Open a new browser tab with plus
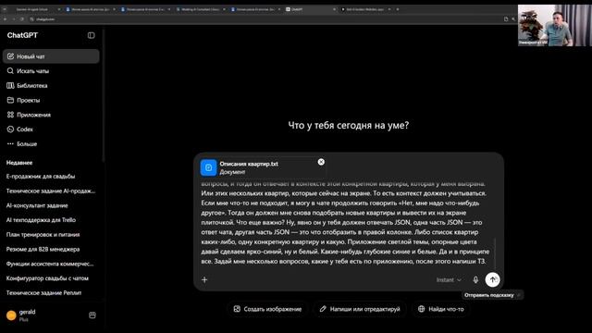The width and height of the screenshot is (592, 333). pyautogui.click(x=398, y=9)
